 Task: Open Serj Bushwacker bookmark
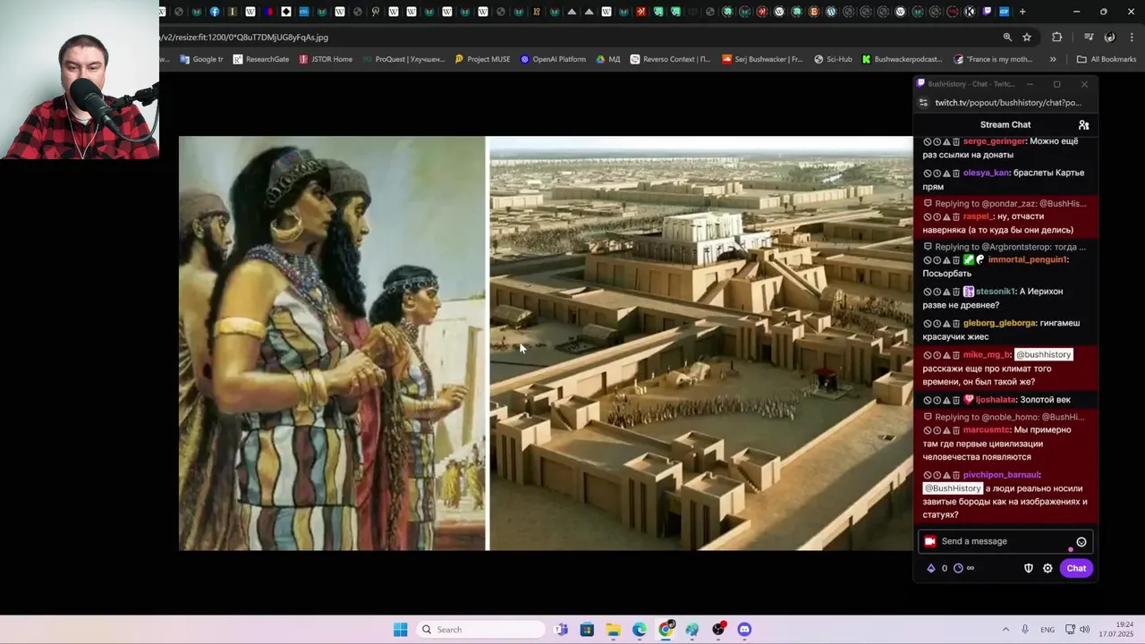point(762,60)
